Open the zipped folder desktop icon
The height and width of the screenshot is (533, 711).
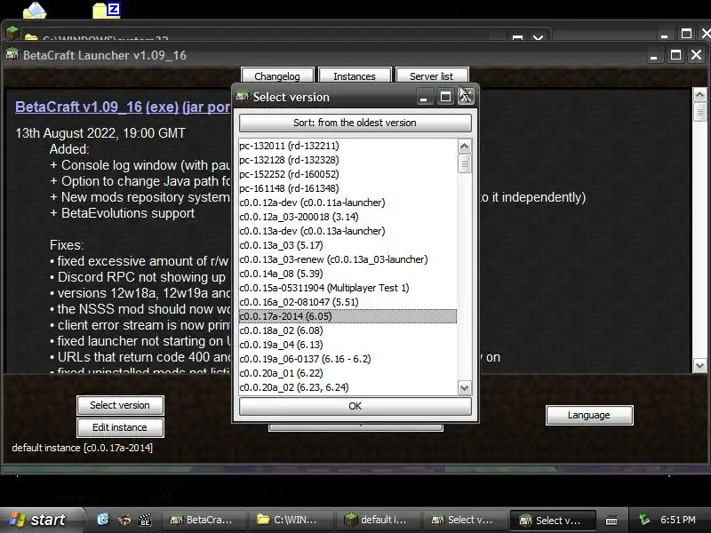click(x=107, y=10)
